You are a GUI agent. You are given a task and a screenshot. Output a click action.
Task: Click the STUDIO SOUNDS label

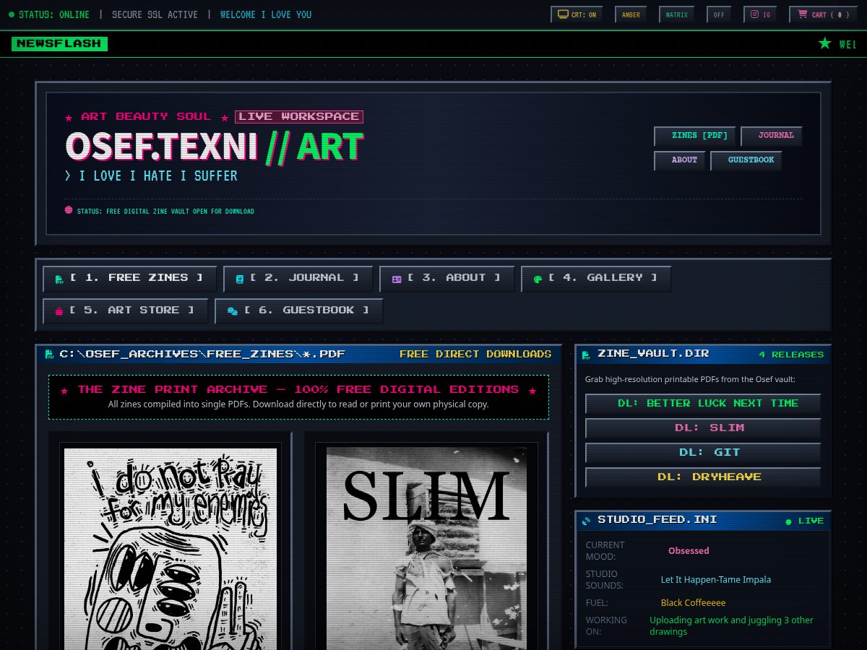click(x=605, y=580)
